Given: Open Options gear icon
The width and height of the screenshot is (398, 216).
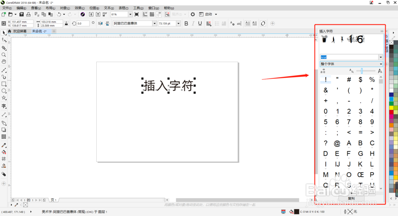Looking at the screenshot, I should pyautogui.click(x=193, y=14).
